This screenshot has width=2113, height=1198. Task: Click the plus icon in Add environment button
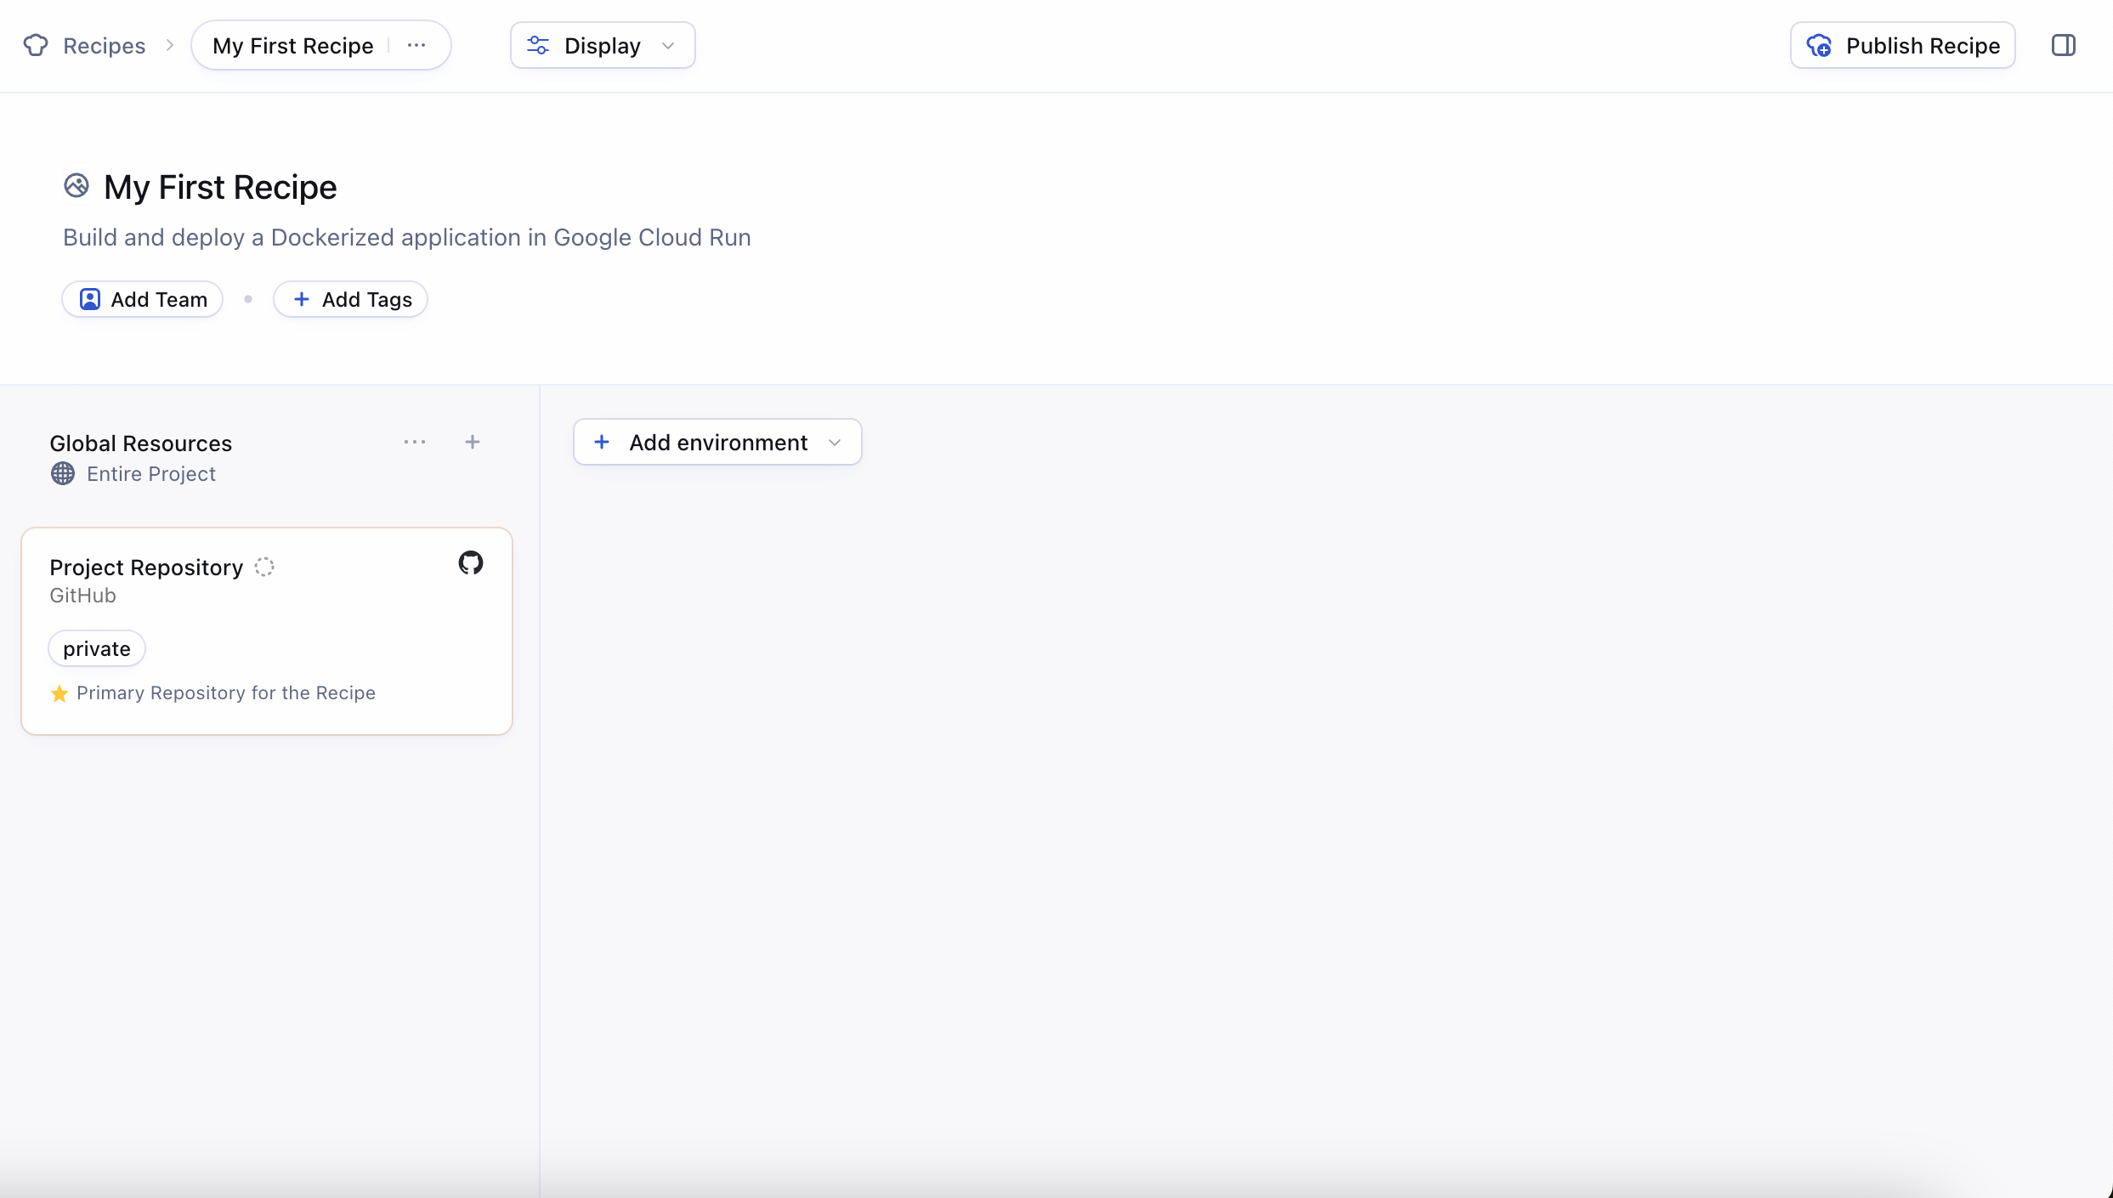(x=603, y=443)
